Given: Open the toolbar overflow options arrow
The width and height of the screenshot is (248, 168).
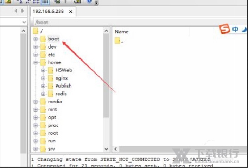Looking at the screenshot, I should click(96, 3).
